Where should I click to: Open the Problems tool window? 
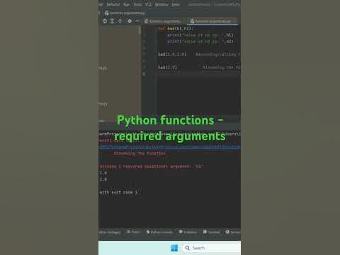pyautogui.click(x=188, y=232)
